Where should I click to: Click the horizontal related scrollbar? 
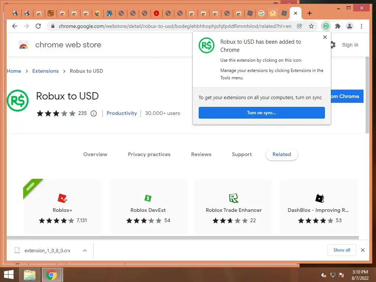tap(183, 238)
